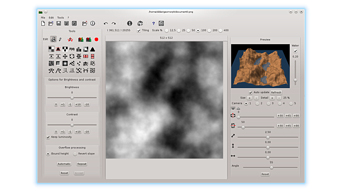Viewport: 342px width, 192px height.
Task: Toggle the Water checkbox in Preview
Action: (x=295, y=51)
